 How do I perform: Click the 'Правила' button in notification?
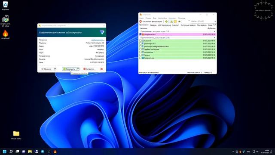pos(46,69)
